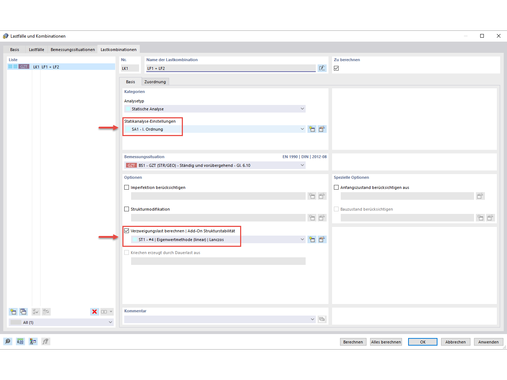This screenshot has height=380, width=507.
Task: Uncheck the Zu berechnen checkbox
Action: [336, 68]
